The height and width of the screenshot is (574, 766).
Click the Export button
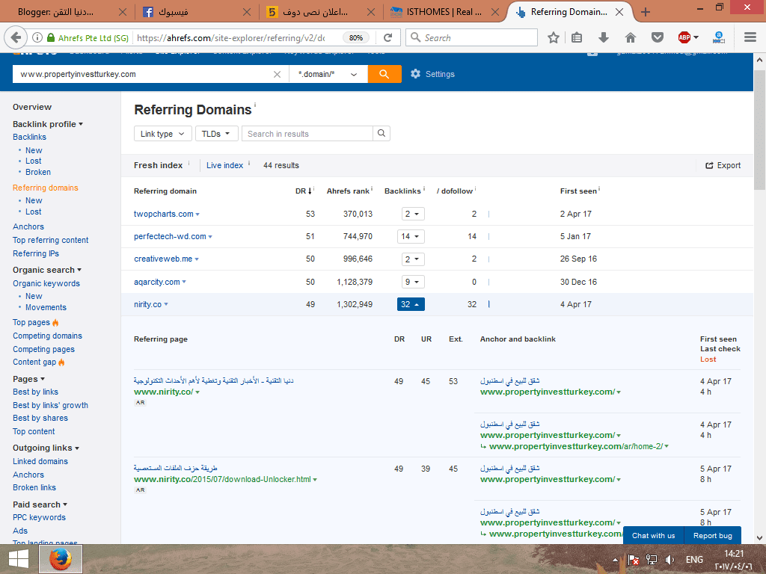click(723, 165)
